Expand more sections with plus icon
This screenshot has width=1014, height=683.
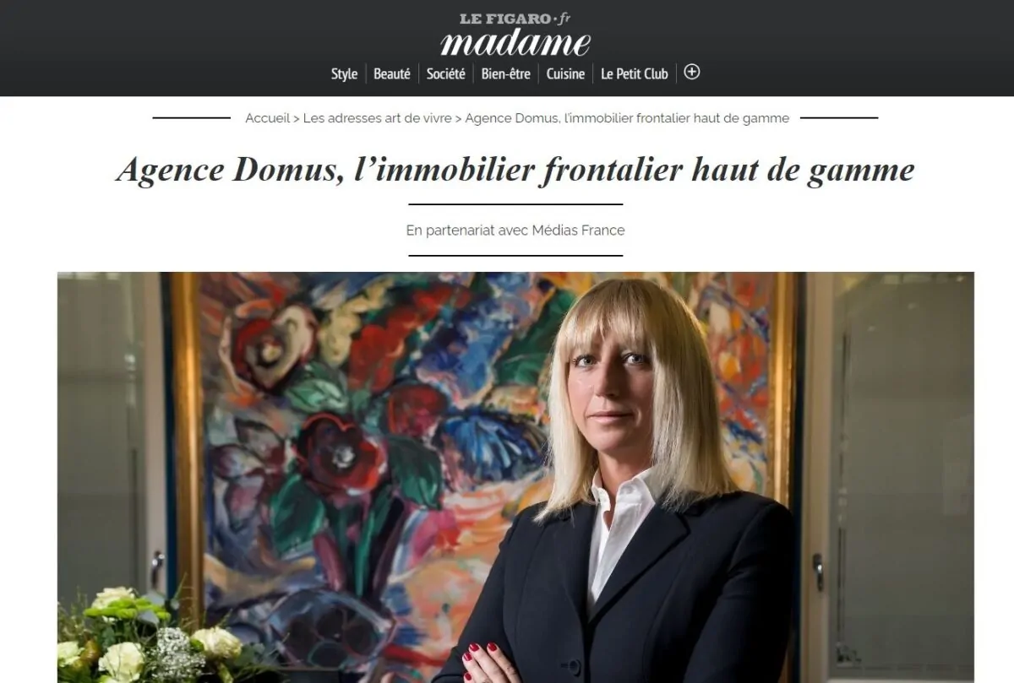(x=692, y=73)
